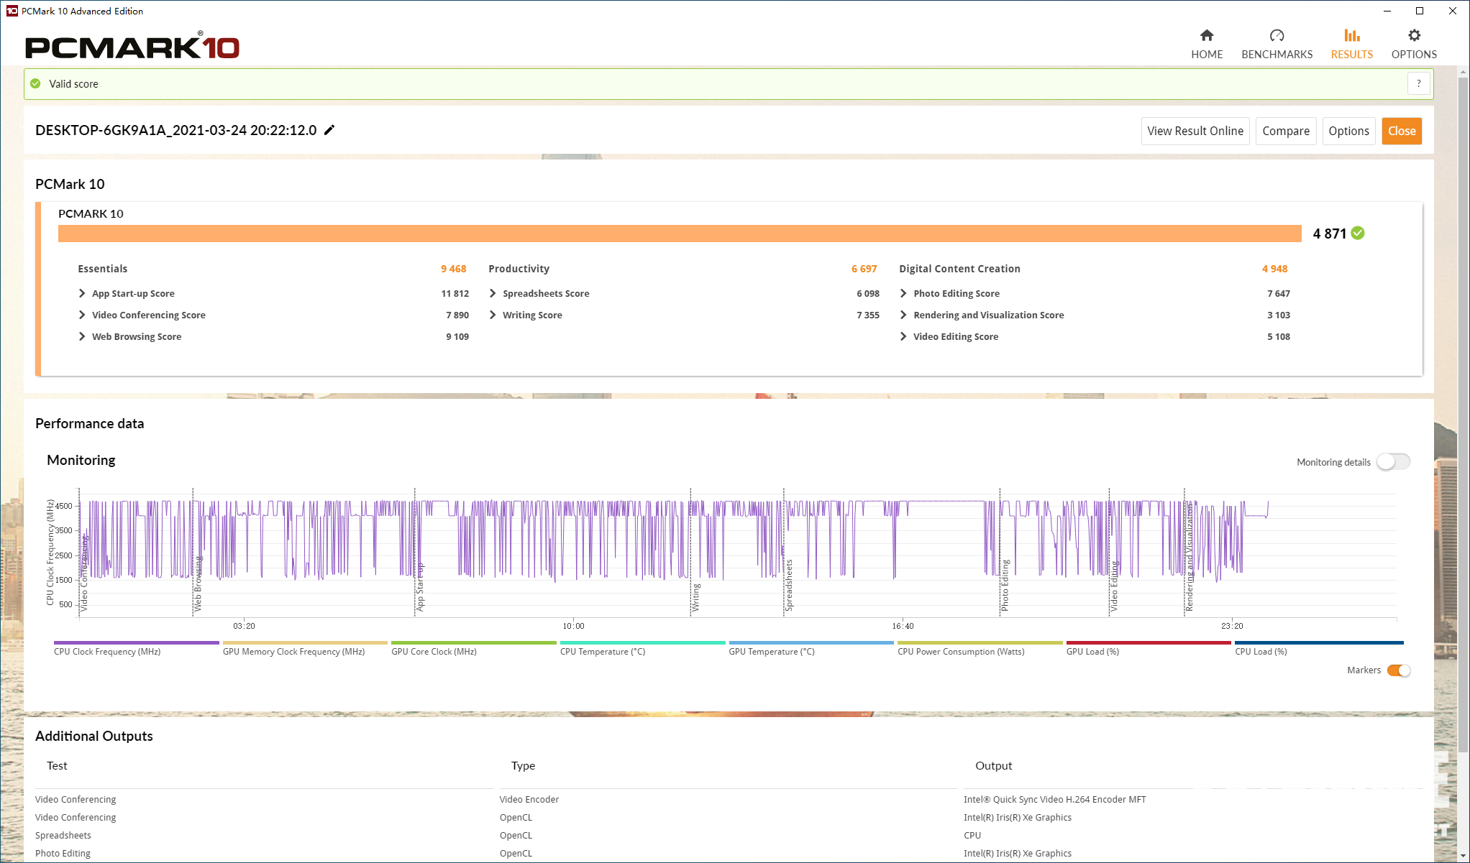This screenshot has height=863, width=1470.
Task: Click the green Valid score check icon
Action: tap(36, 84)
